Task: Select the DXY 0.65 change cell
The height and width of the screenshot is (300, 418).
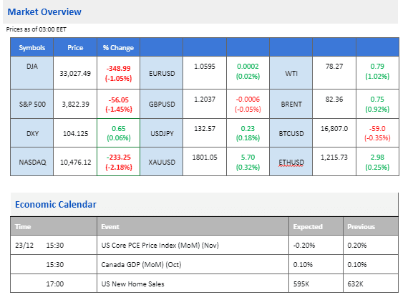Action: 118,132
